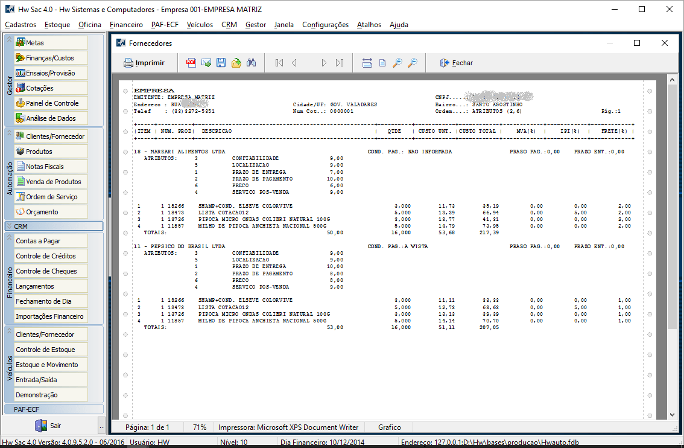Open Lançamentos in Financeiro
Screen dimensions: 684x448
(51, 286)
